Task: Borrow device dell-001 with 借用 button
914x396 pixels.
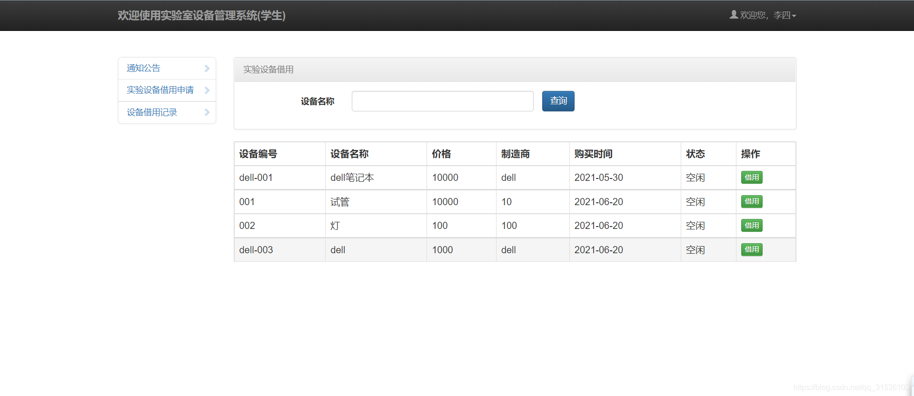Action: pos(752,178)
